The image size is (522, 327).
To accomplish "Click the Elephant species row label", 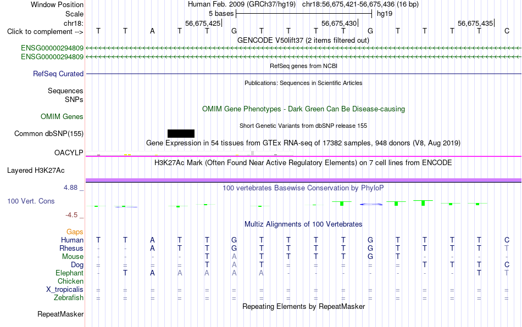I will click(70, 273).
